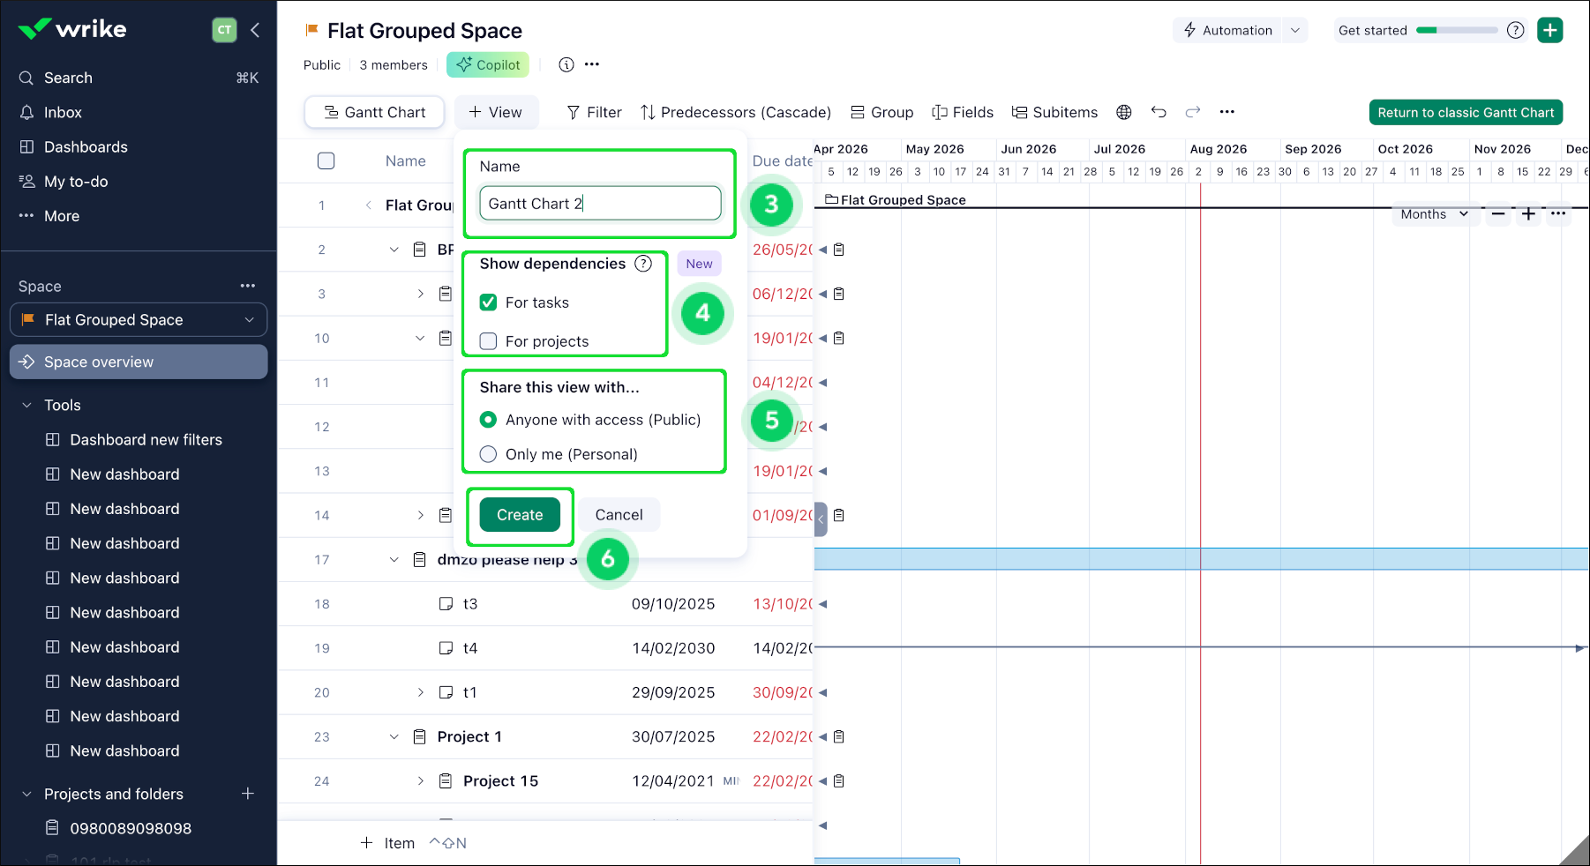This screenshot has width=1590, height=866.
Task: Collapse the left sidebar with the chevron
Action: click(x=255, y=30)
